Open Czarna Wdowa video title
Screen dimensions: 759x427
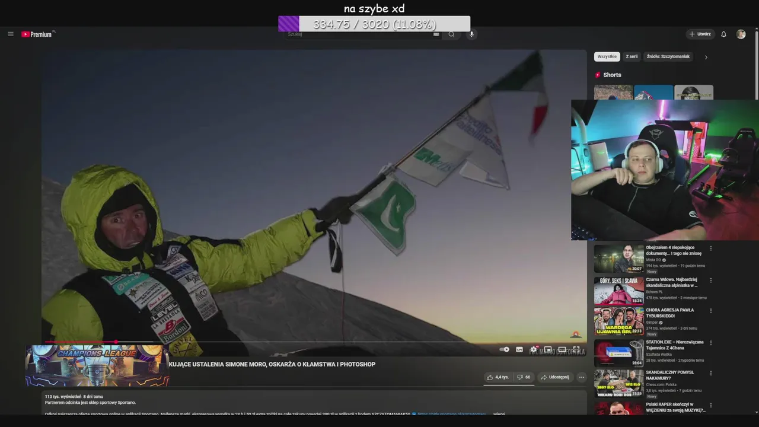tap(672, 282)
